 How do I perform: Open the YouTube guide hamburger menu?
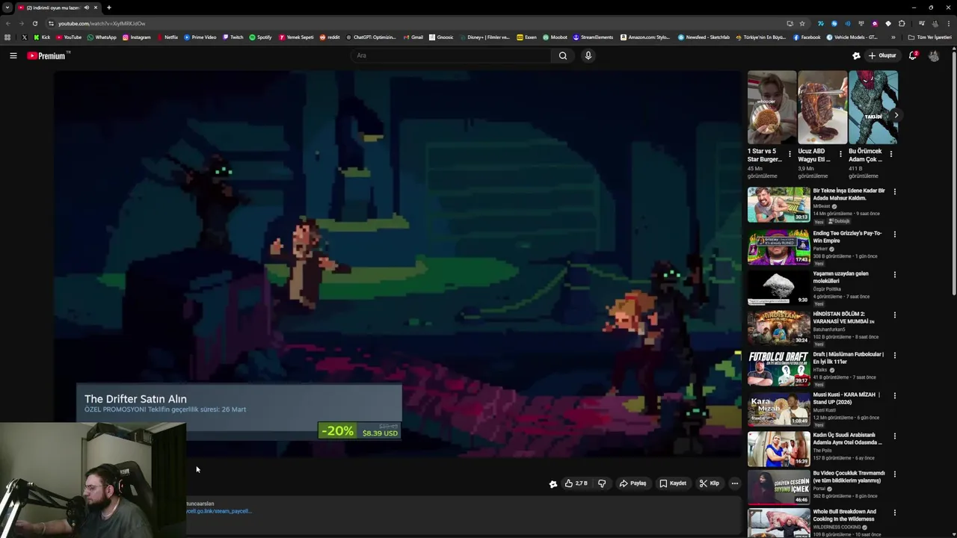[x=13, y=55]
